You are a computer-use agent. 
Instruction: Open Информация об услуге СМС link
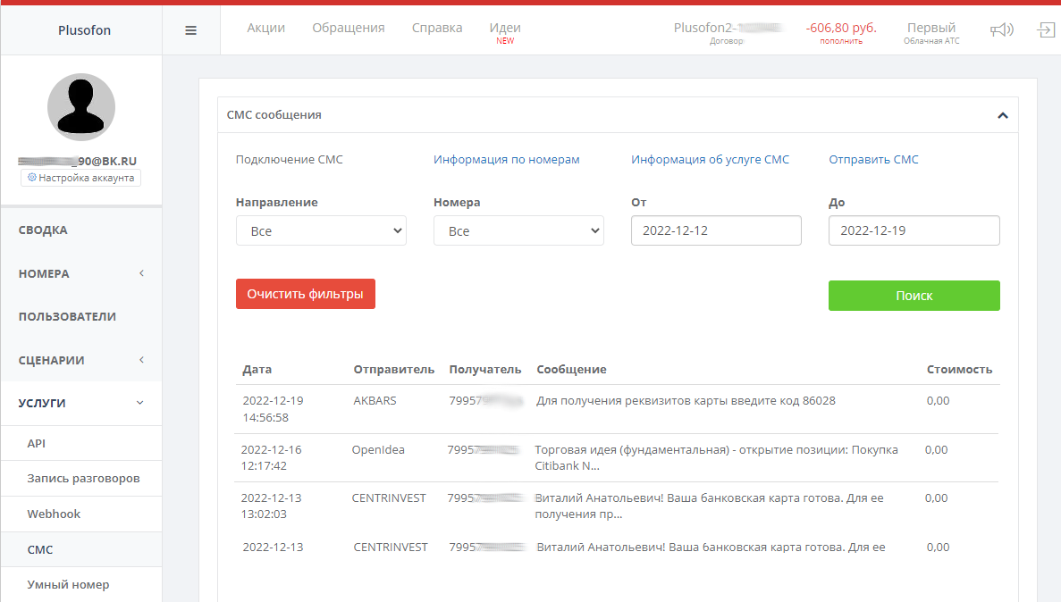710,160
